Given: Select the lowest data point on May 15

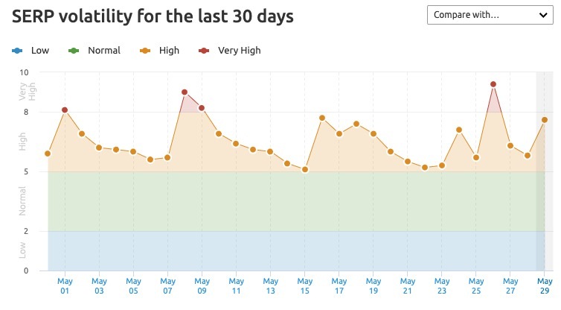Looking at the screenshot, I should click(x=305, y=169).
